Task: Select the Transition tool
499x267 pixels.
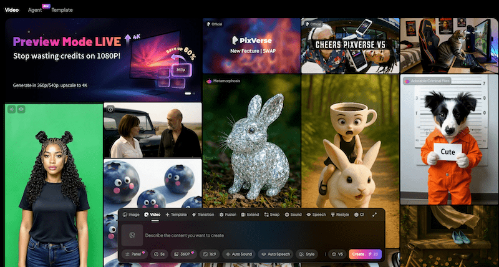Action: (203, 214)
